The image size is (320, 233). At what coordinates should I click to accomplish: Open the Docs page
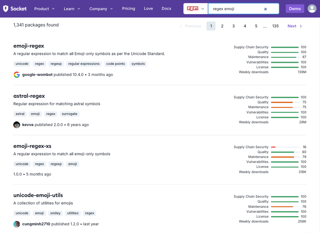[x=166, y=9]
